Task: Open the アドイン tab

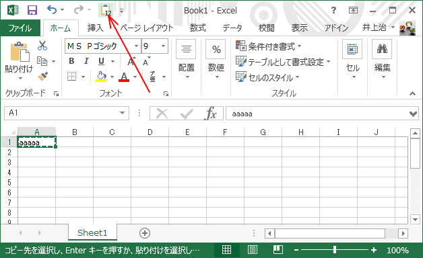Action: click(336, 28)
